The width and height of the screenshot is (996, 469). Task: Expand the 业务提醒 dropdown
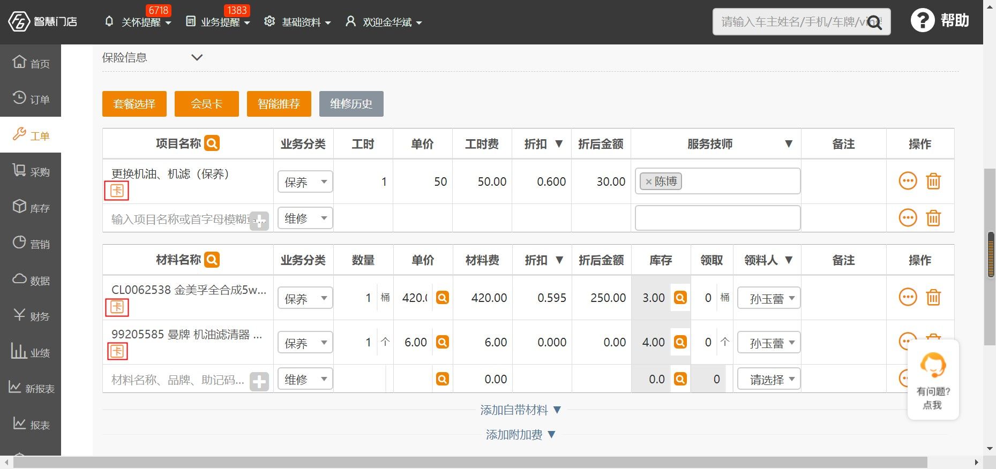point(218,22)
